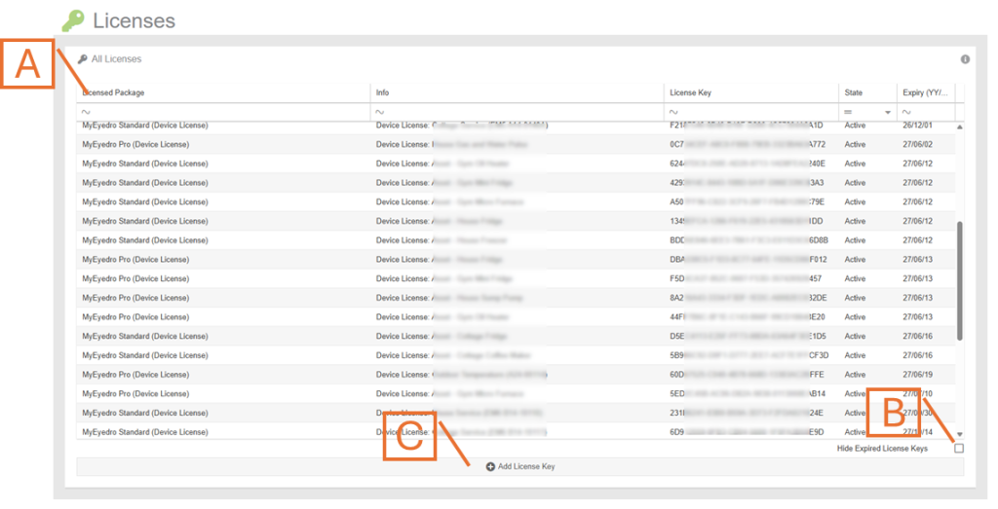Screen dimensions: 998x509
Task: Focus the Licensed Package filter field
Action: click(x=223, y=112)
